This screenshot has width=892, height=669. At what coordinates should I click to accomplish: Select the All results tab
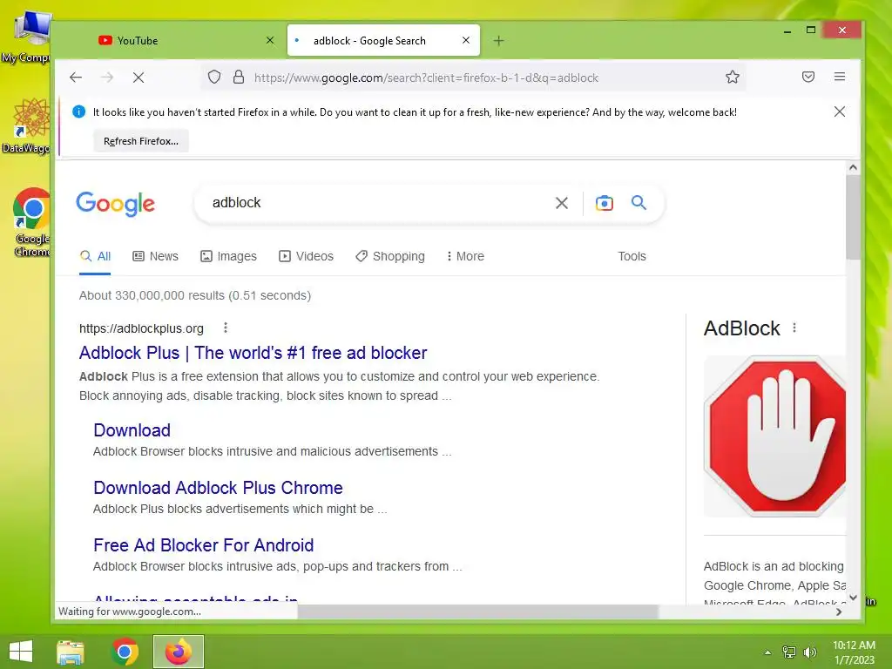tap(95, 256)
